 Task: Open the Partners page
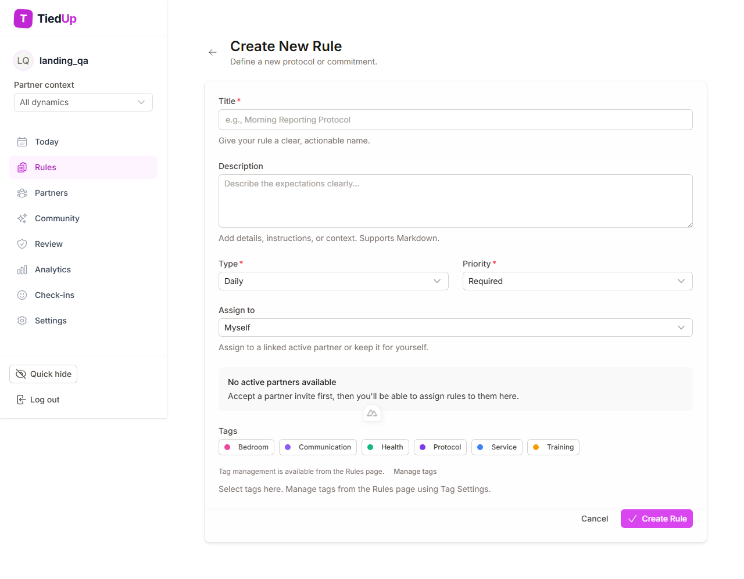pos(51,193)
